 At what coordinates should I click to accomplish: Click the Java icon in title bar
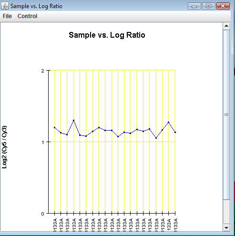(x=5, y=6)
